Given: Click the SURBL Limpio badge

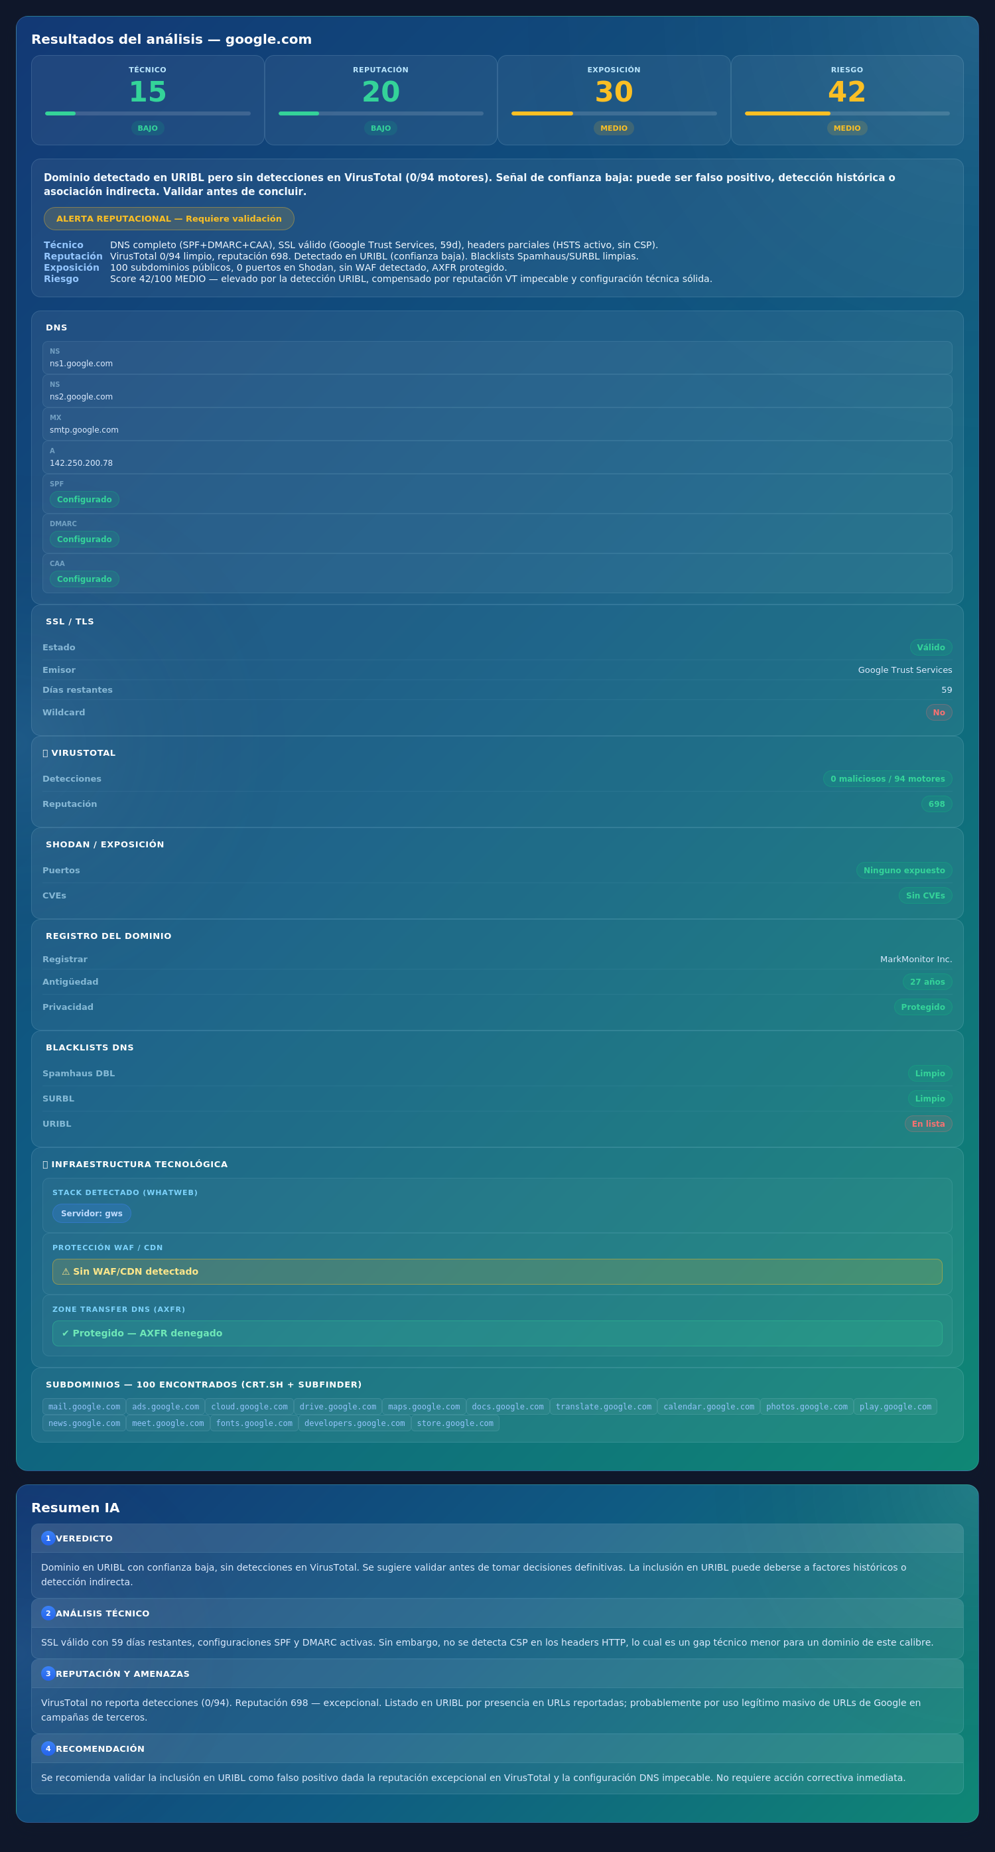Looking at the screenshot, I should point(929,1099).
